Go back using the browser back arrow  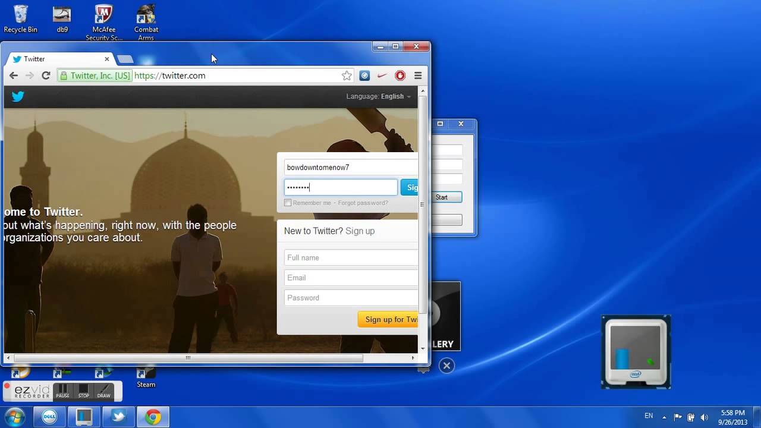click(x=14, y=75)
